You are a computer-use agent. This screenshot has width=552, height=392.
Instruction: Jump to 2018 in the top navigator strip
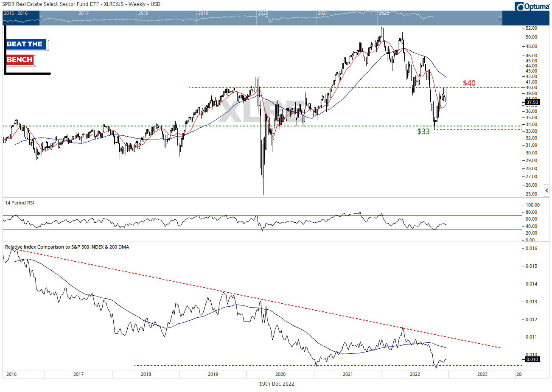point(143,13)
